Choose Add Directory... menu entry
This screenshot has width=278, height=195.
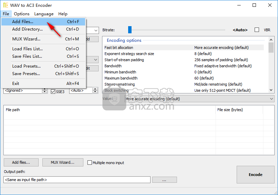point(43,29)
